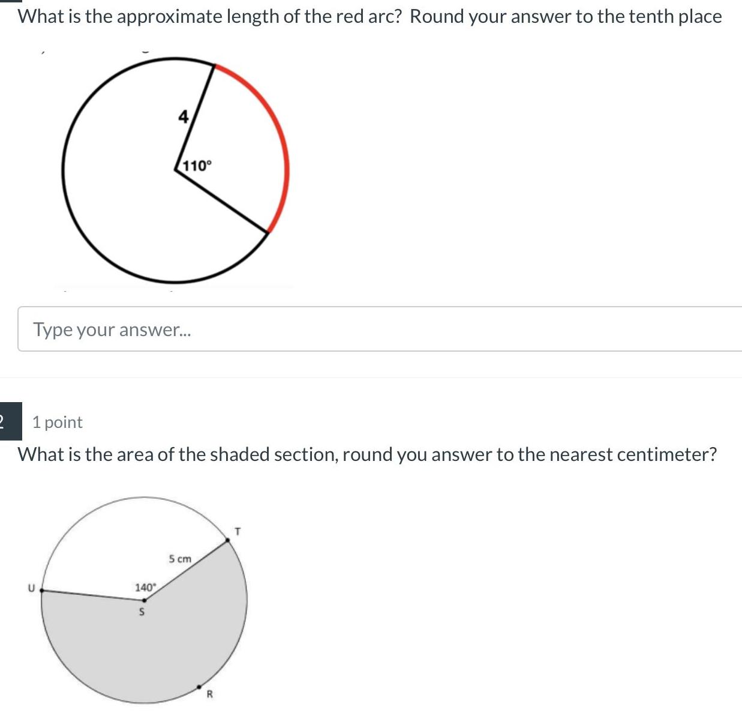This screenshot has width=742, height=716.
Task: Click the radius label 4
Action: (184, 116)
